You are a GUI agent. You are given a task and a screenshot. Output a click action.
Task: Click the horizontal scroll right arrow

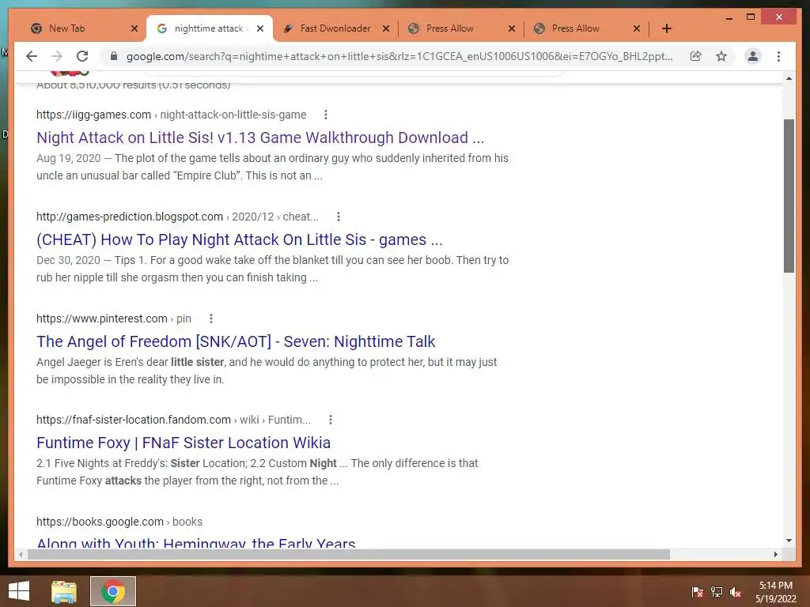(x=775, y=554)
